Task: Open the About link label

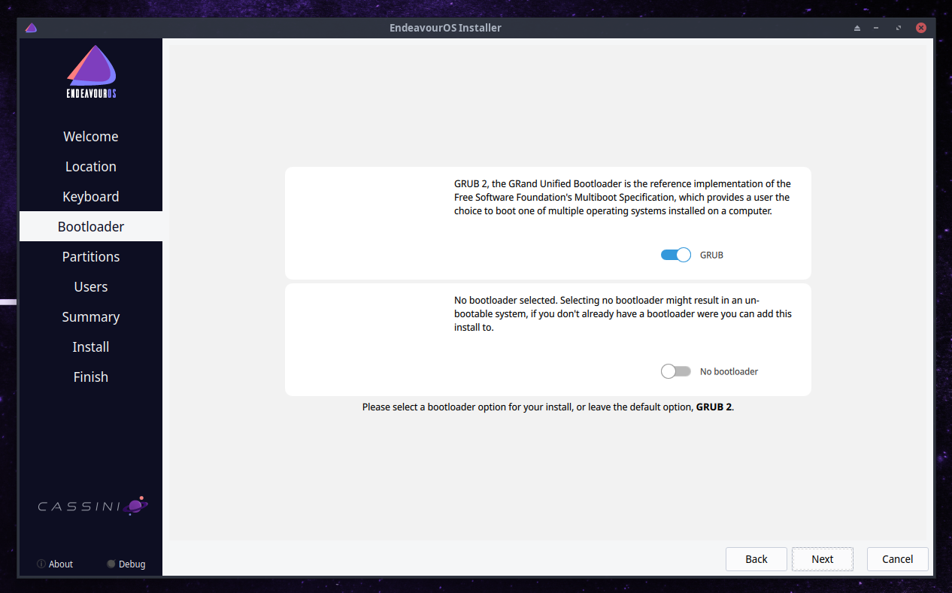Action: click(x=61, y=564)
